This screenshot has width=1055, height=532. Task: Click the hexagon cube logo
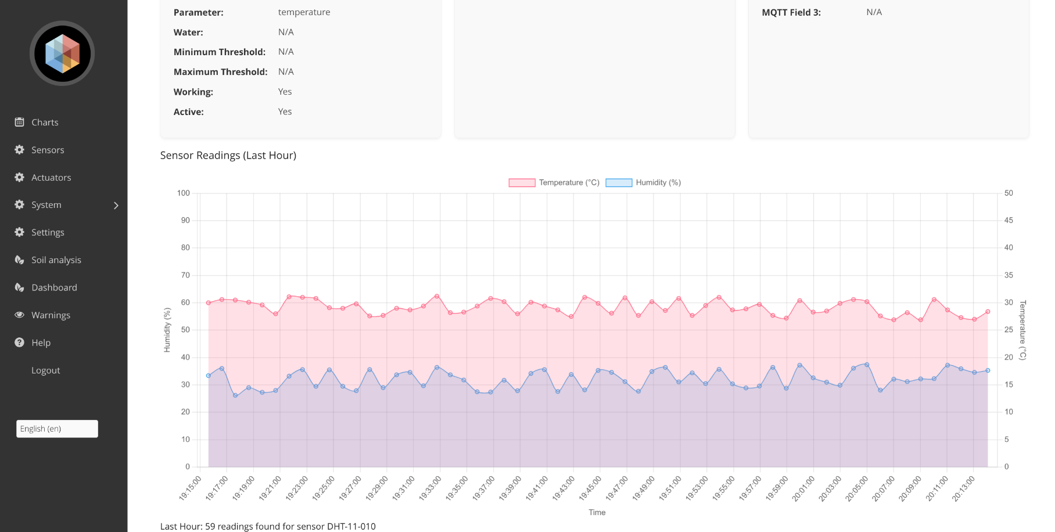[62, 53]
